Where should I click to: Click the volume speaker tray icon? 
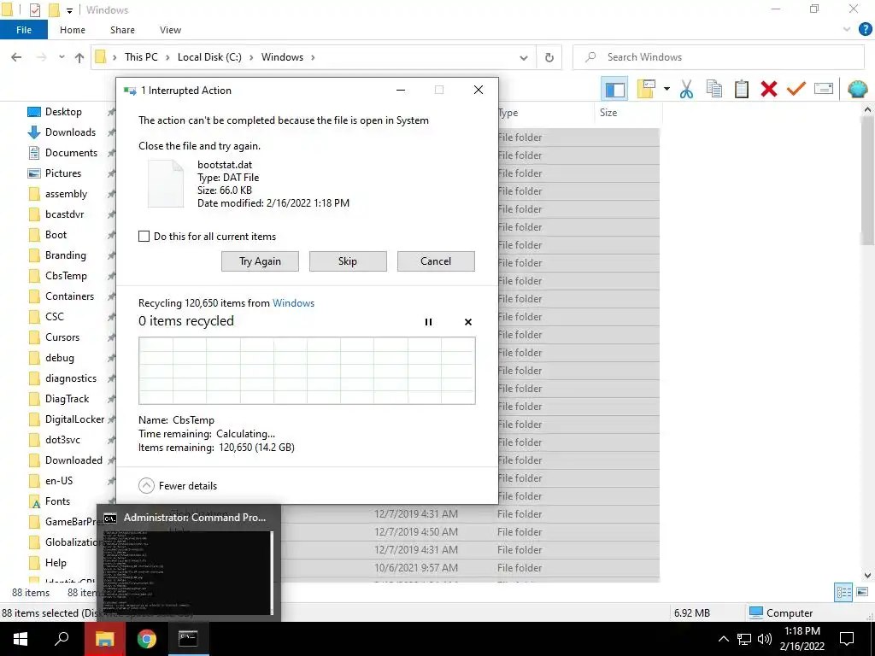pyautogui.click(x=765, y=639)
